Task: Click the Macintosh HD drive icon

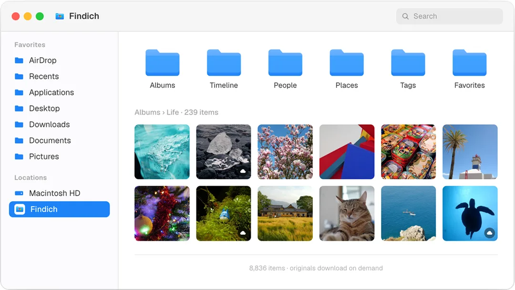Action: [19, 193]
